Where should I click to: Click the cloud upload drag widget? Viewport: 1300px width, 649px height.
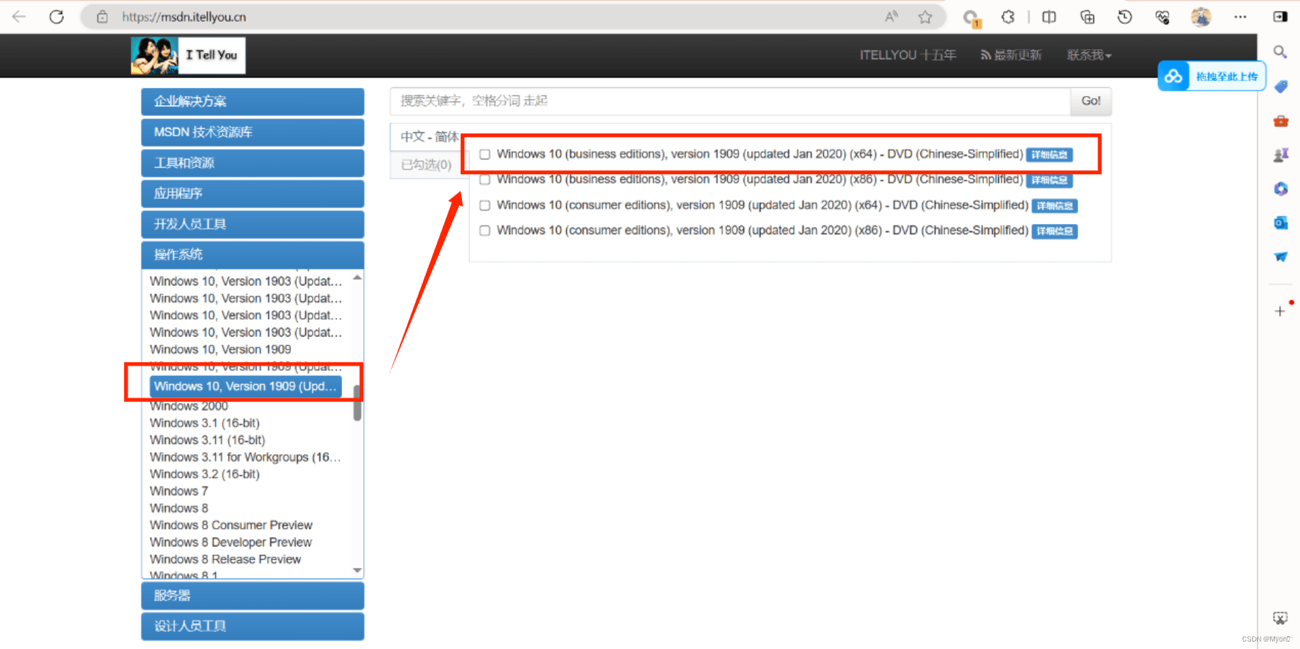coord(1211,76)
